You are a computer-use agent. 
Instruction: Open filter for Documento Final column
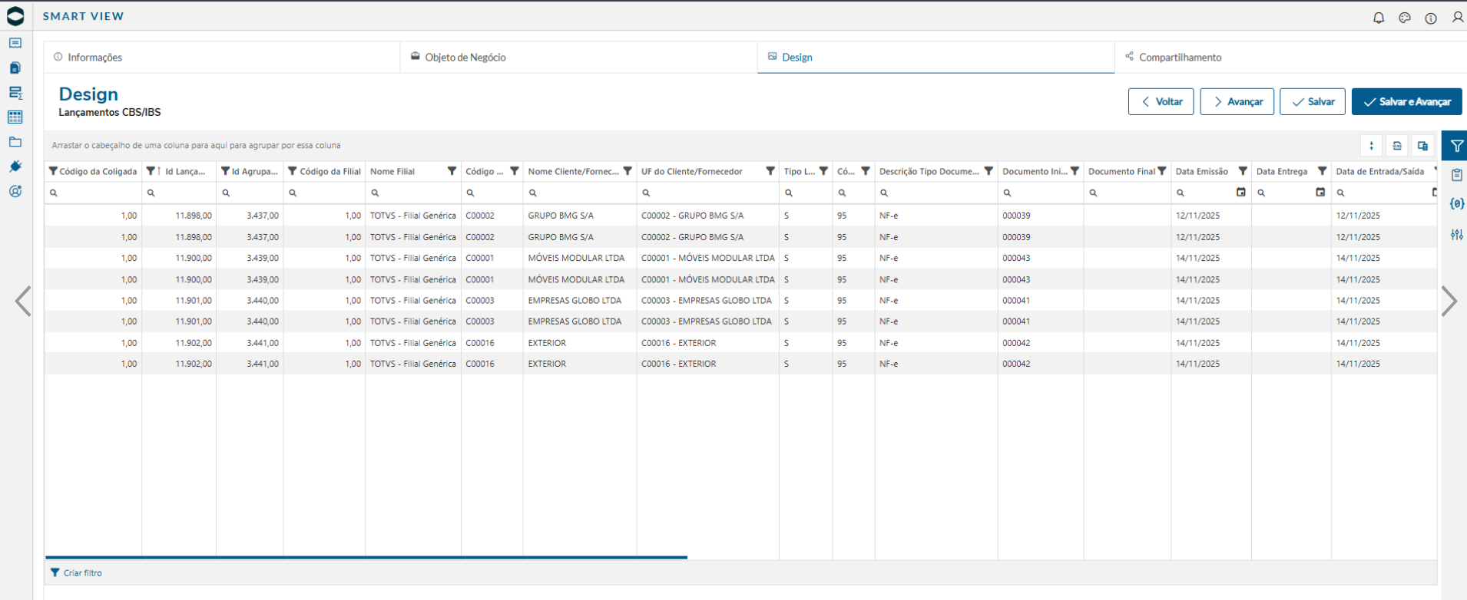[x=1161, y=171]
